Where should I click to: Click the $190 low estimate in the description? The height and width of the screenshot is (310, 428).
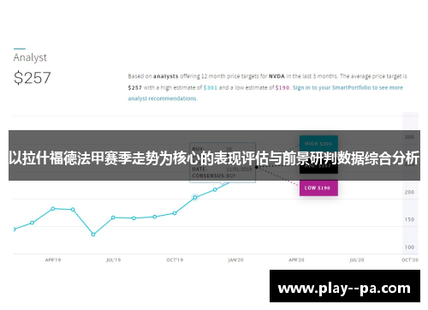point(282,87)
